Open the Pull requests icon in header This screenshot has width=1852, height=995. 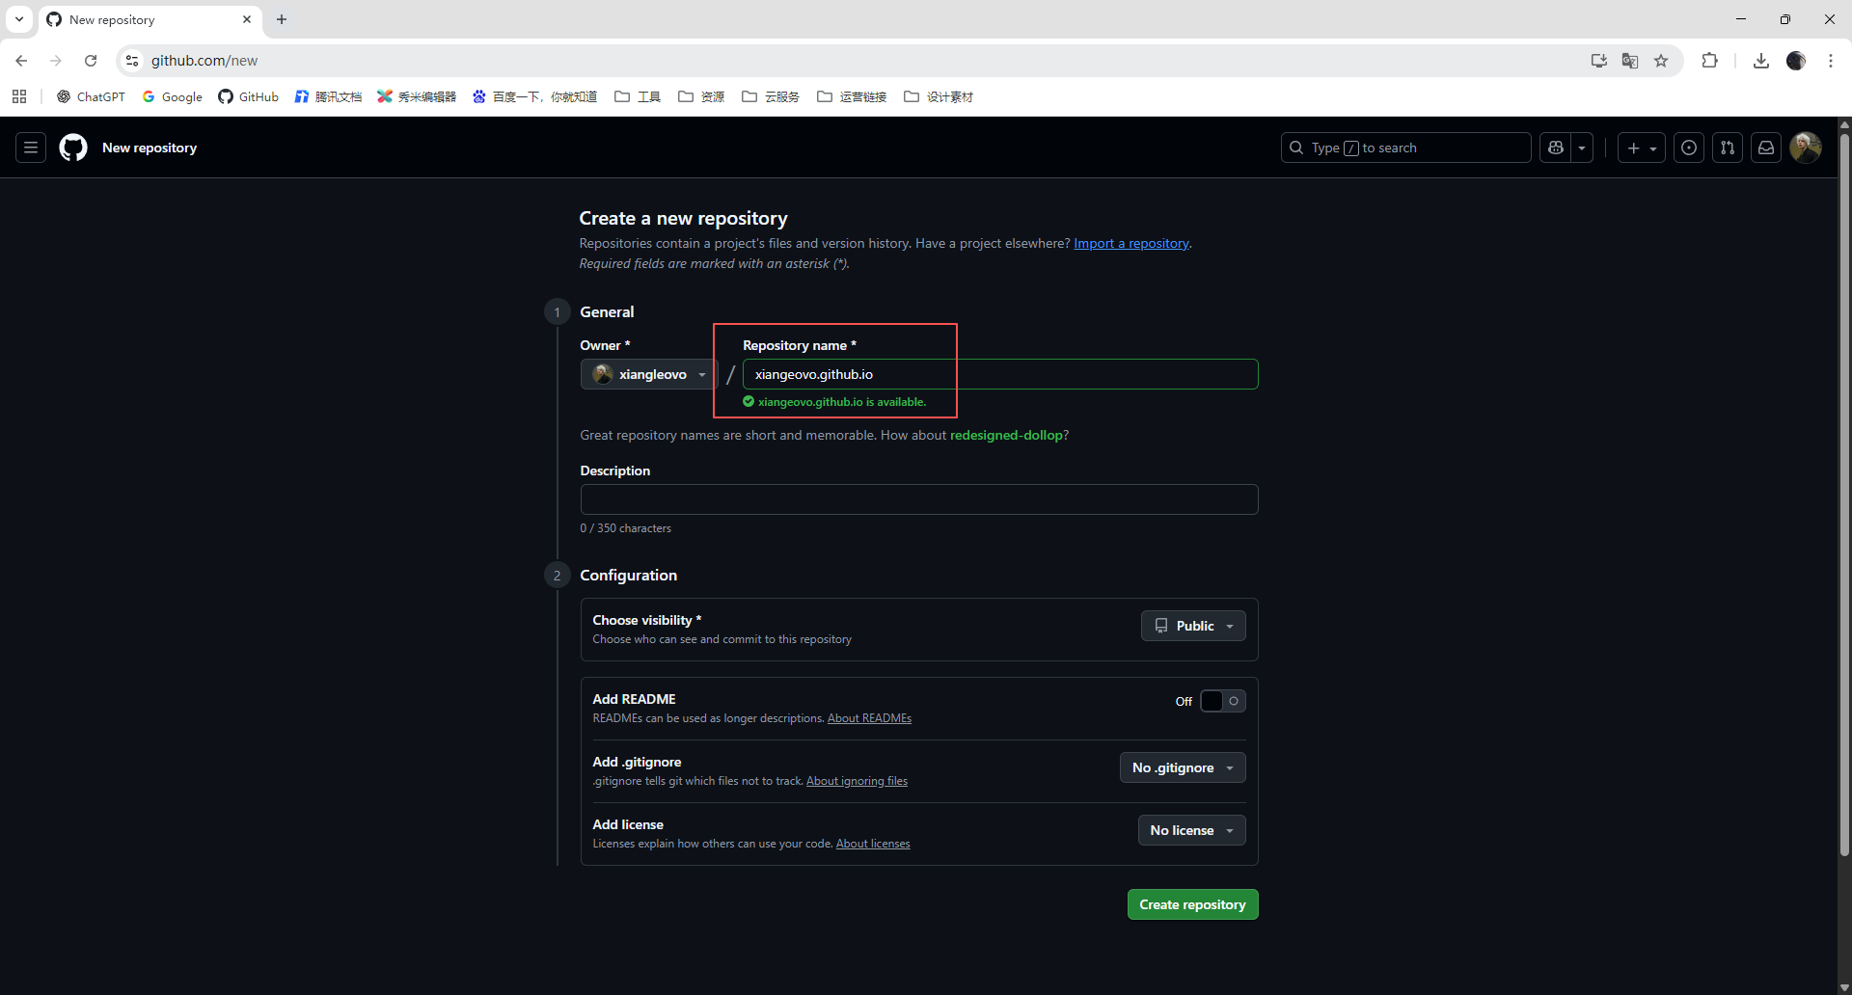click(x=1727, y=148)
